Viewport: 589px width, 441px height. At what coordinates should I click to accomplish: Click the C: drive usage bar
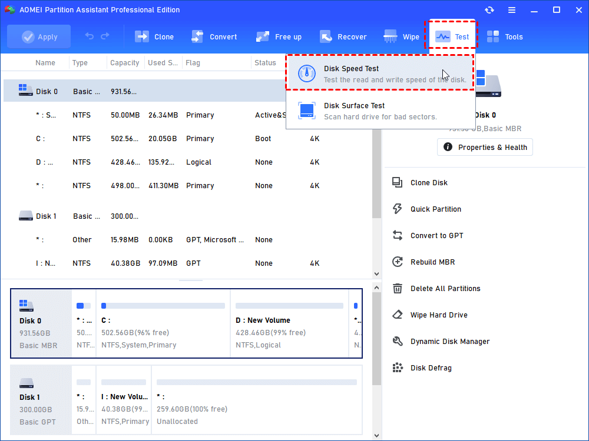tap(163, 305)
